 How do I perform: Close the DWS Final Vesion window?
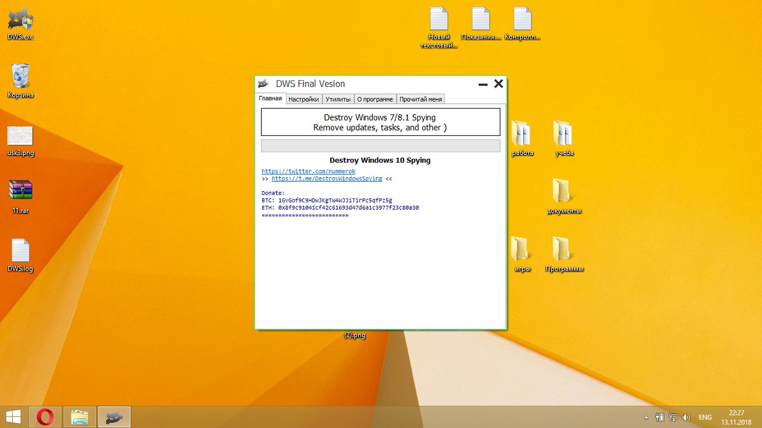click(498, 83)
